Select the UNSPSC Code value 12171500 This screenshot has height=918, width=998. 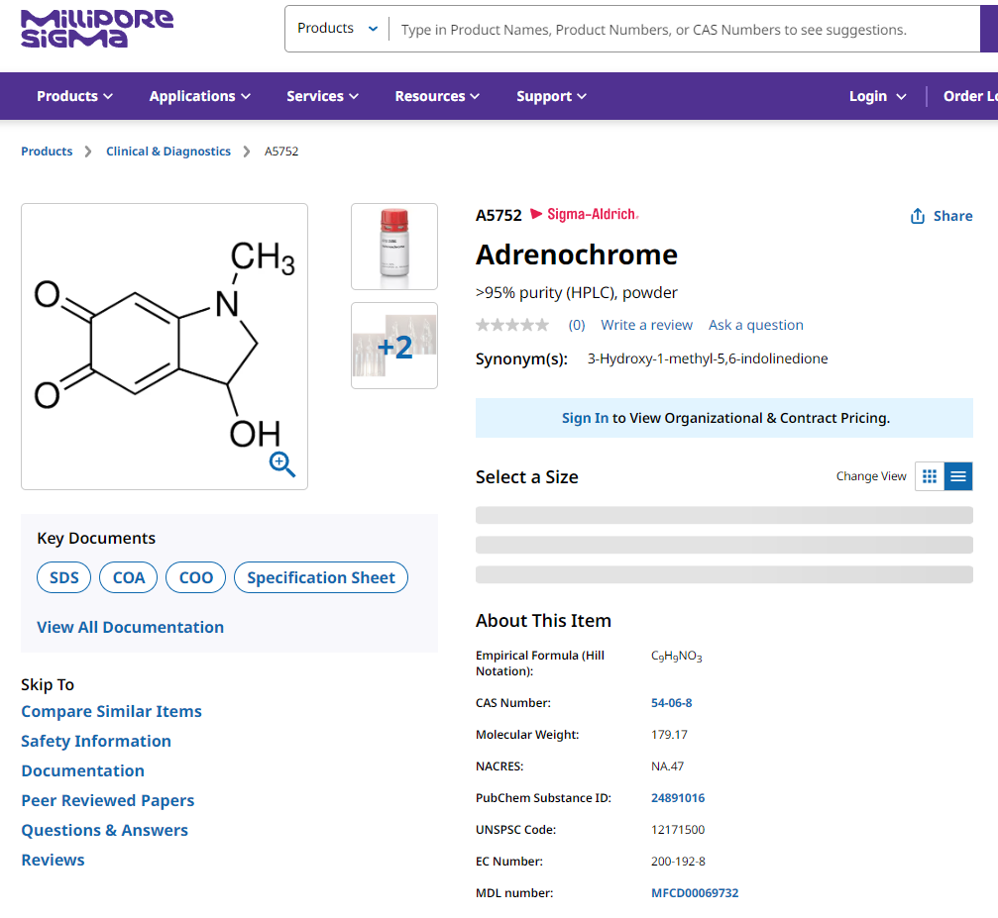coord(678,830)
